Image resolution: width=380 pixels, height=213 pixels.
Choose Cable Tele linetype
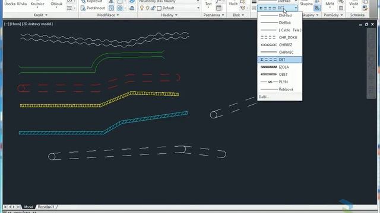(280, 30)
